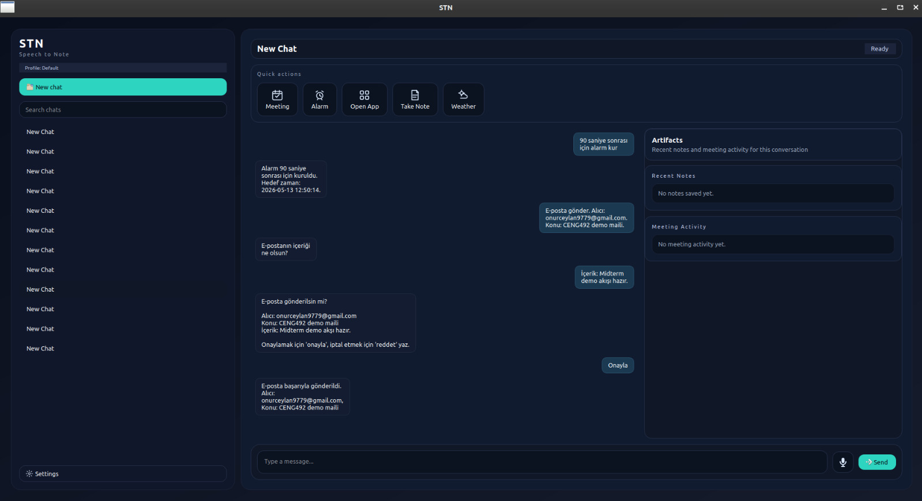The image size is (922, 501).
Task: Click the Artifacts panel heading
Action: point(667,140)
